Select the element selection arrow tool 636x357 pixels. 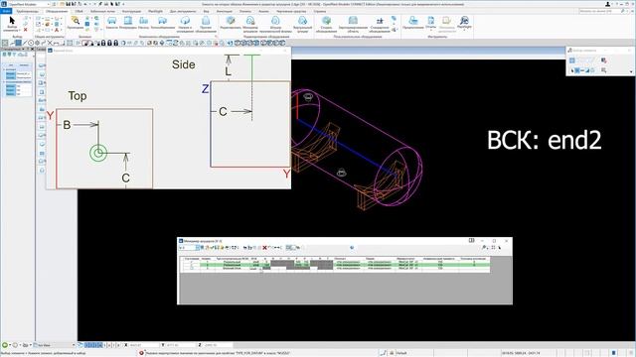click(x=12, y=23)
